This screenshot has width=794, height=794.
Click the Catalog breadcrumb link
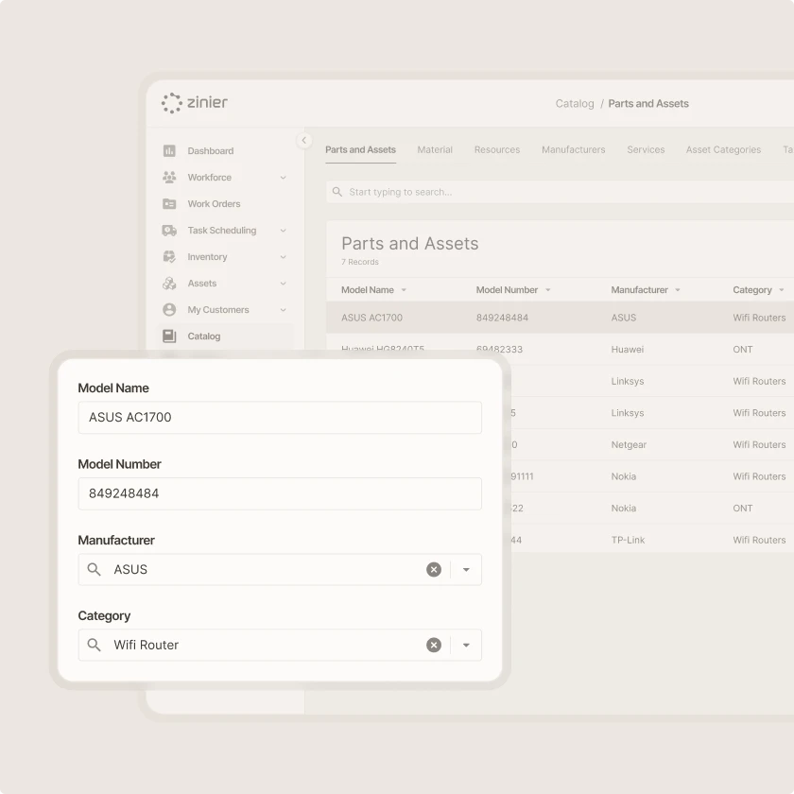(x=575, y=104)
